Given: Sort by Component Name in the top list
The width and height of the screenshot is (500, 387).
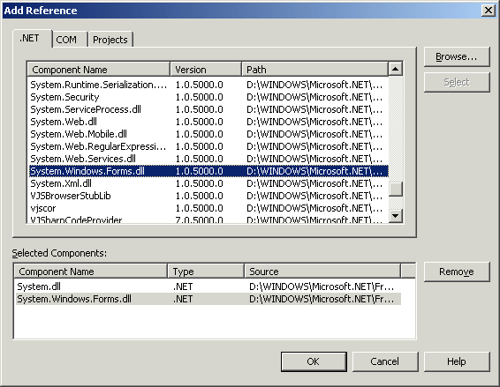Looking at the screenshot, I should pos(99,70).
